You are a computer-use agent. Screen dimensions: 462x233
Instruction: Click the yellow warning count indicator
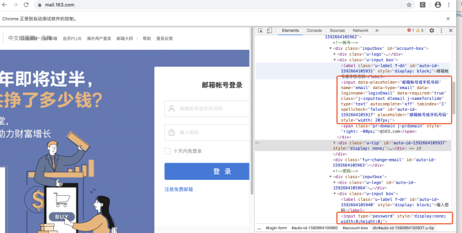pos(420,31)
